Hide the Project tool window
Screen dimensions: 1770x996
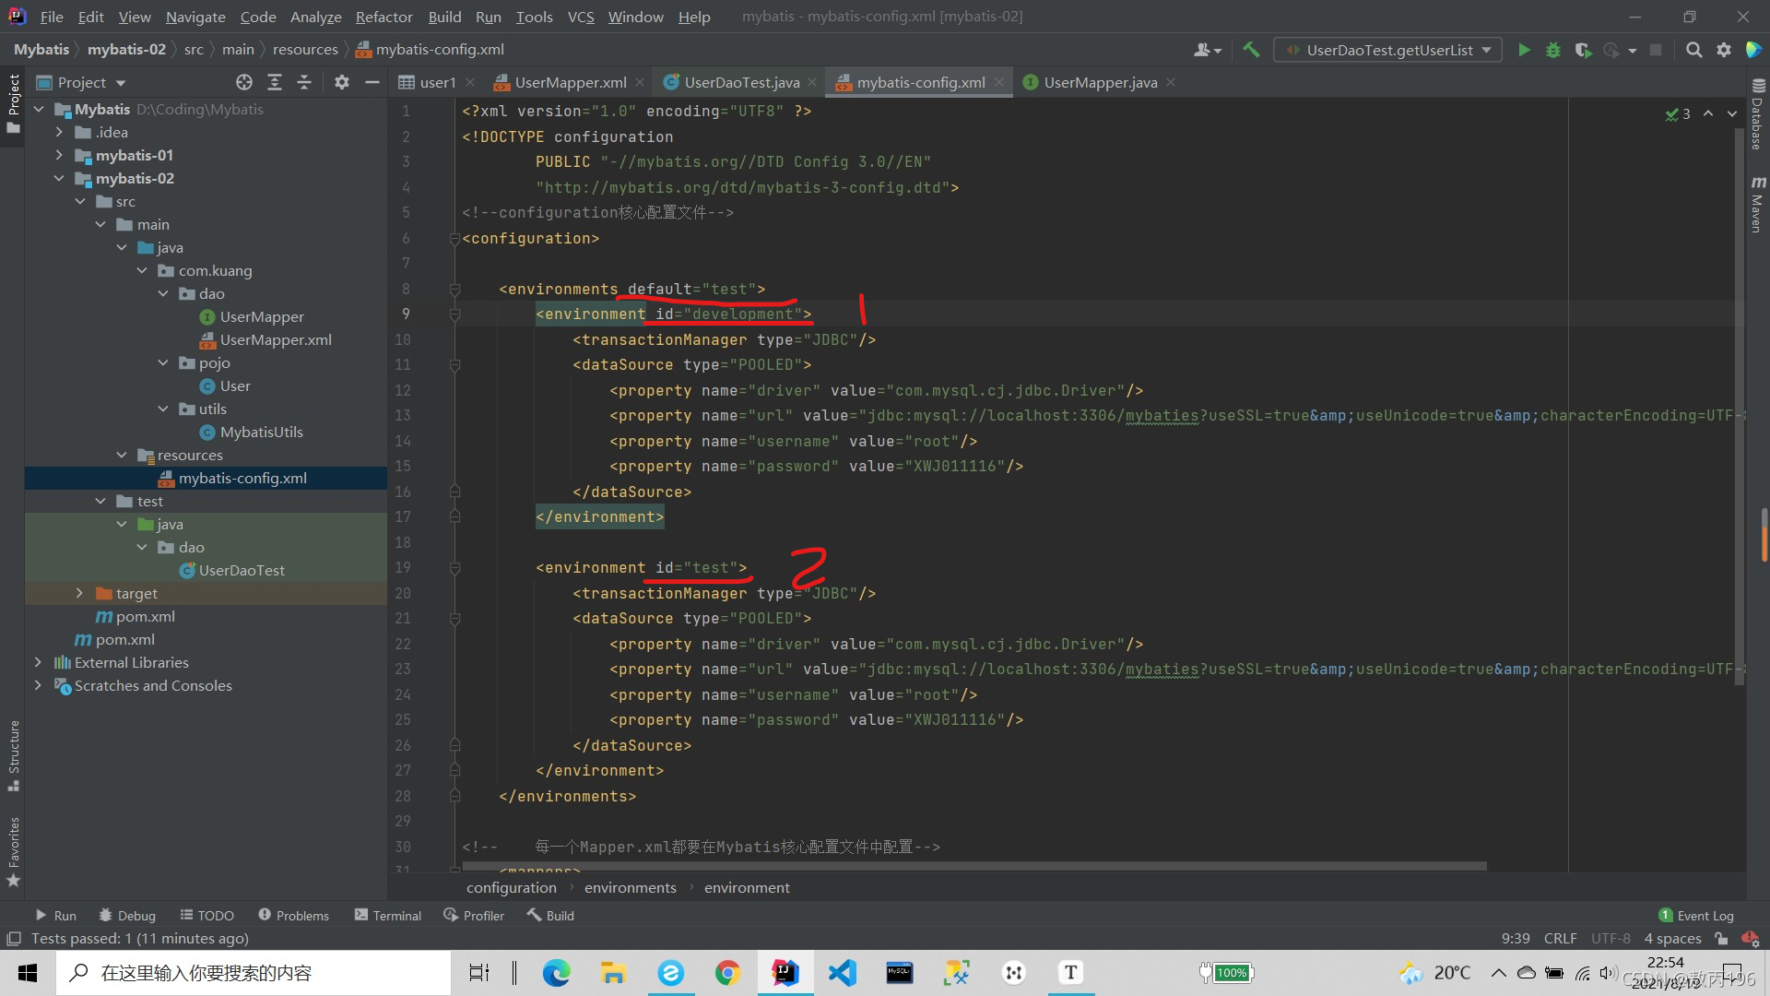pyautogui.click(x=372, y=82)
